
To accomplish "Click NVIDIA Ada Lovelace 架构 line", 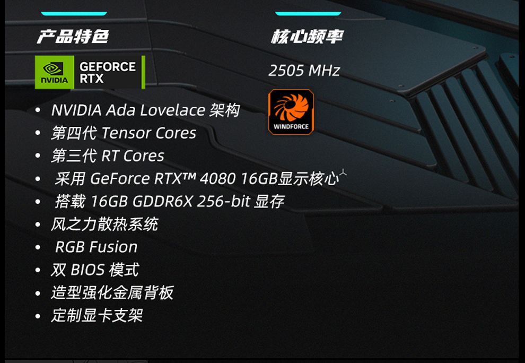I will [x=145, y=110].
